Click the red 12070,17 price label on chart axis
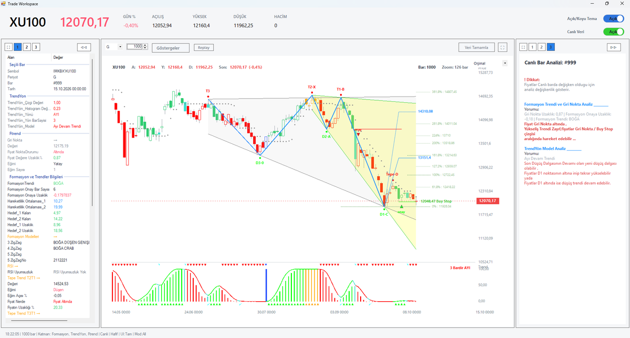This screenshot has width=630, height=338. tap(487, 201)
